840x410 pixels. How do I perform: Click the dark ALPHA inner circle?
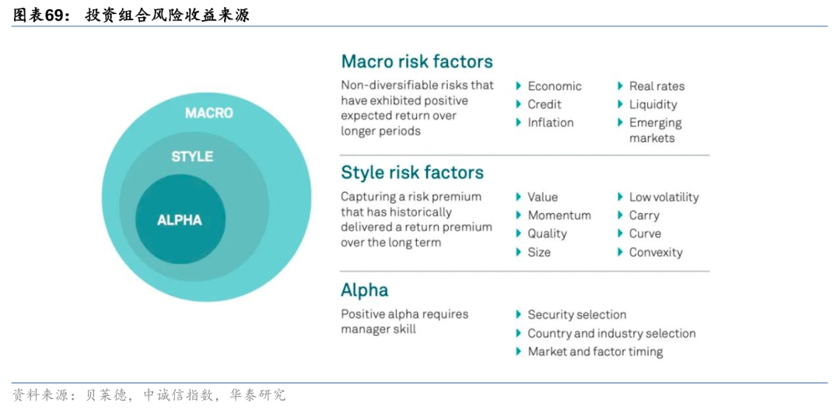pos(180,220)
